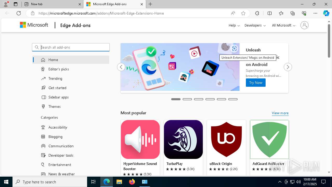Select the Entertainment category
332x187 pixels.
click(71, 165)
